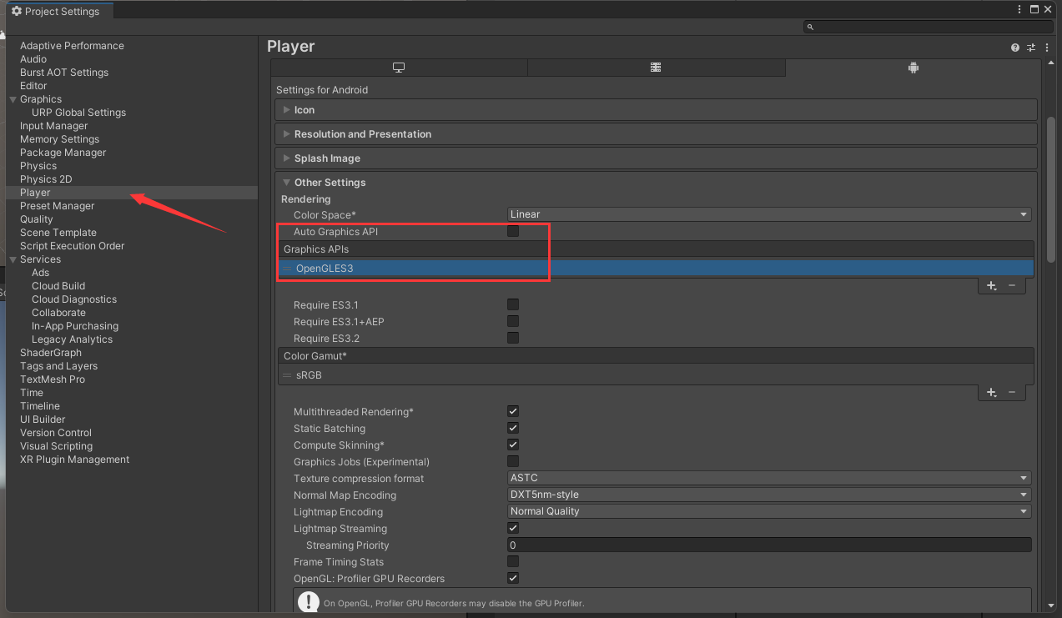Open the Player panel three-dot menu
This screenshot has height=618, width=1062.
(1047, 48)
